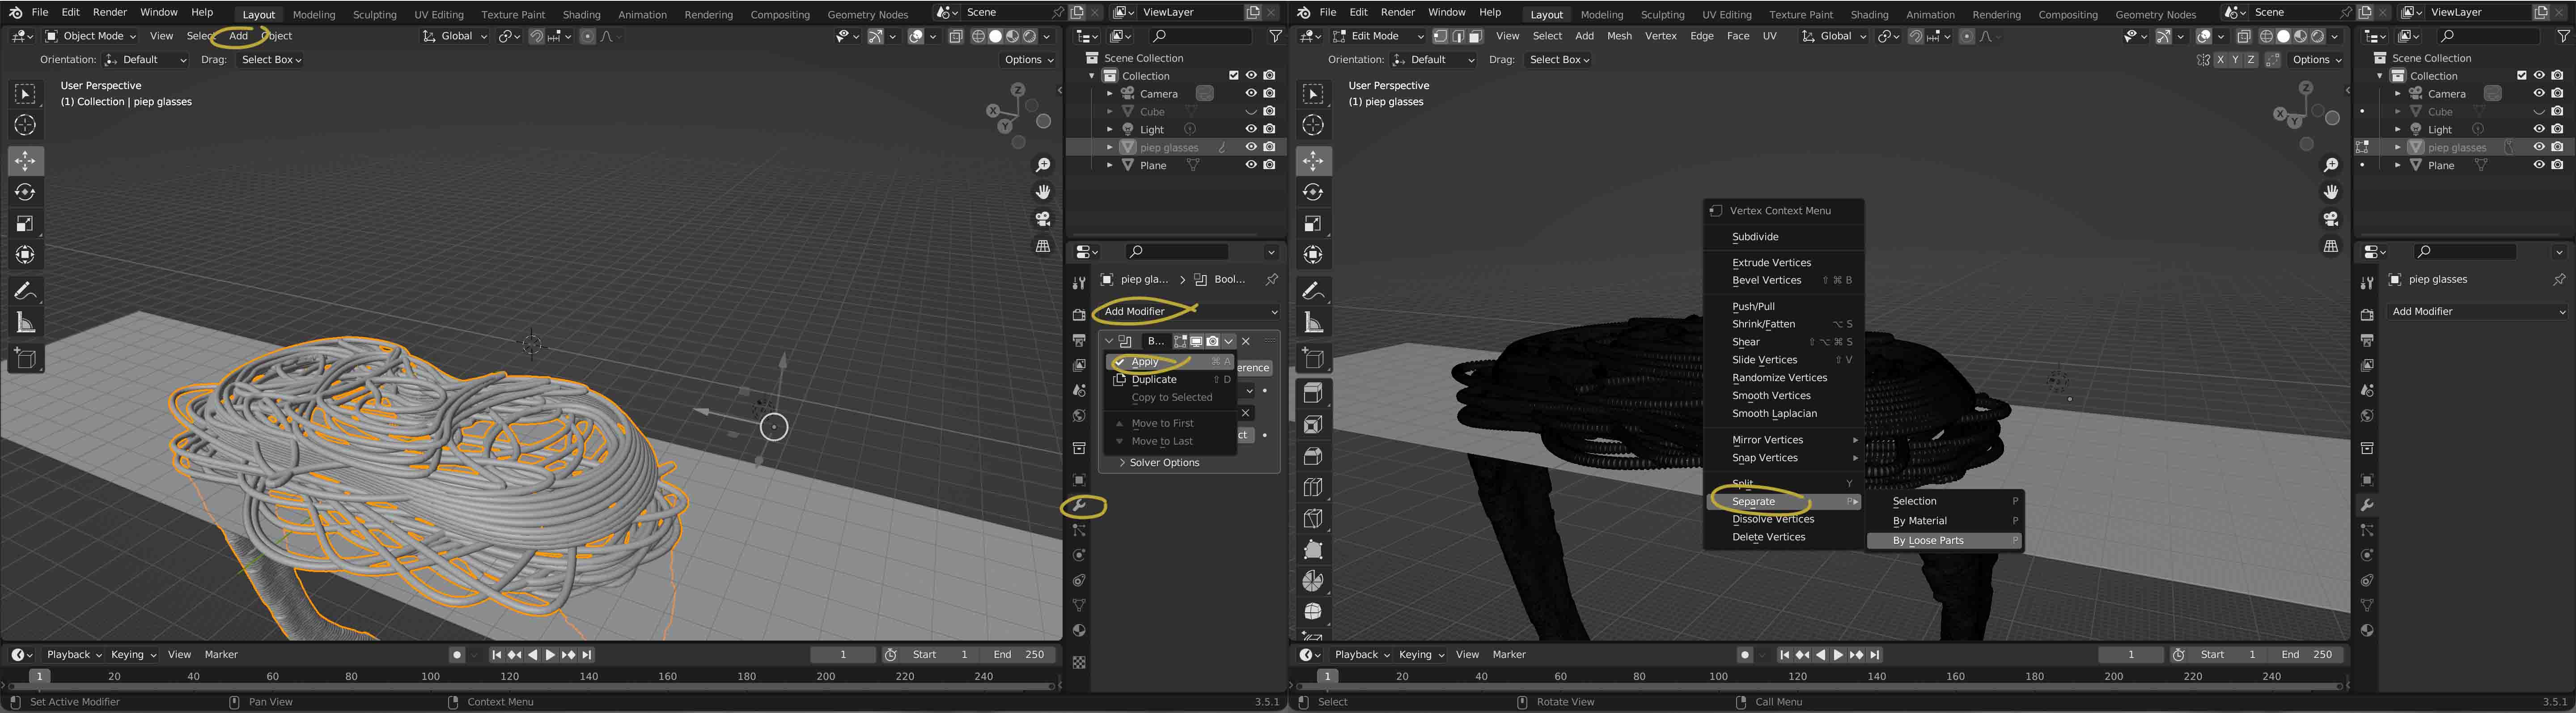Hide the Light object in Object Mode outliner
2576x713 pixels.
[x=1250, y=129]
